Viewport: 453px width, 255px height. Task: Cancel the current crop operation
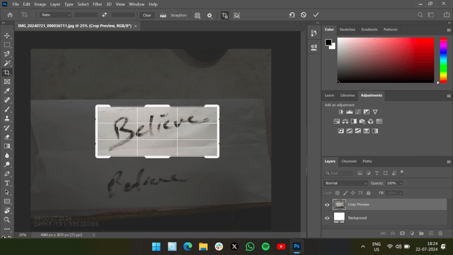click(303, 15)
